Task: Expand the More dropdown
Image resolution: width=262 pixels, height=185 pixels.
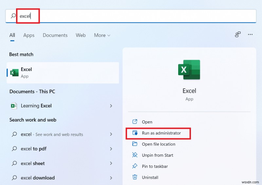Action: click(x=102, y=35)
